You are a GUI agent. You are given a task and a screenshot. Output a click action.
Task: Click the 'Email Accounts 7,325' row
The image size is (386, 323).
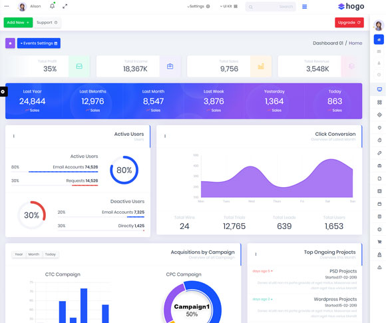pyautogui.click(x=101, y=212)
